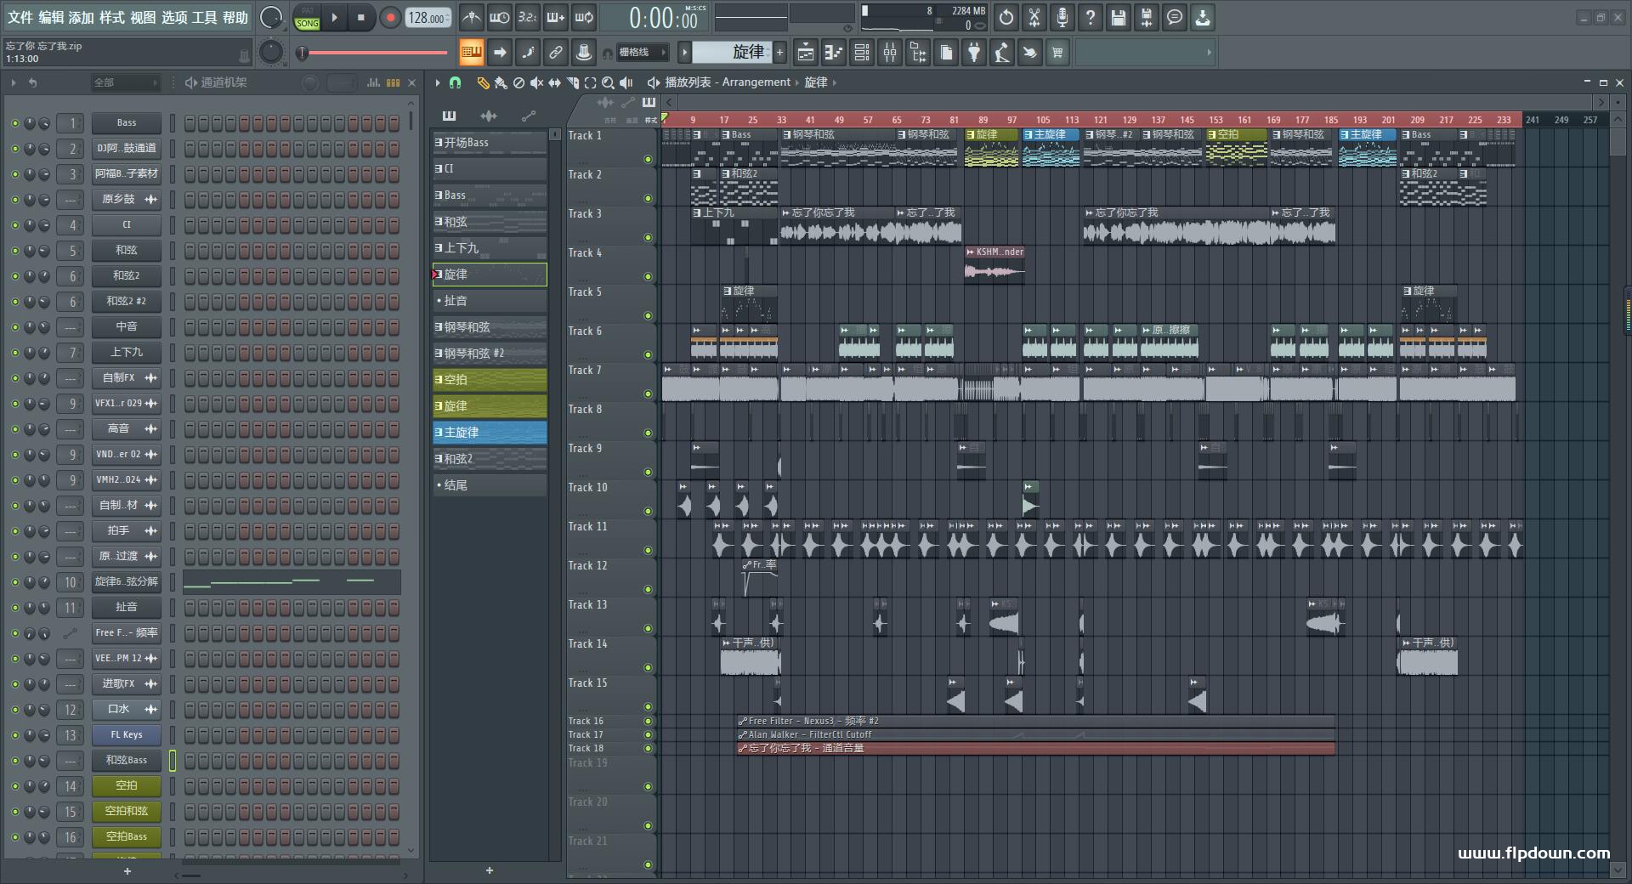Open the 帮助 menu
Image resolution: width=1632 pixels, height=884 pixels.
(235, 17)
